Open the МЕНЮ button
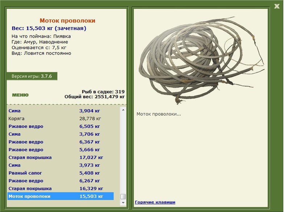 pos(20,95)
